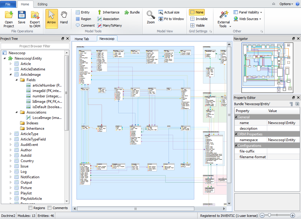The image size is (301, 219).
Task: Open the External Tools panel
Action: click(x=223, y=19)
